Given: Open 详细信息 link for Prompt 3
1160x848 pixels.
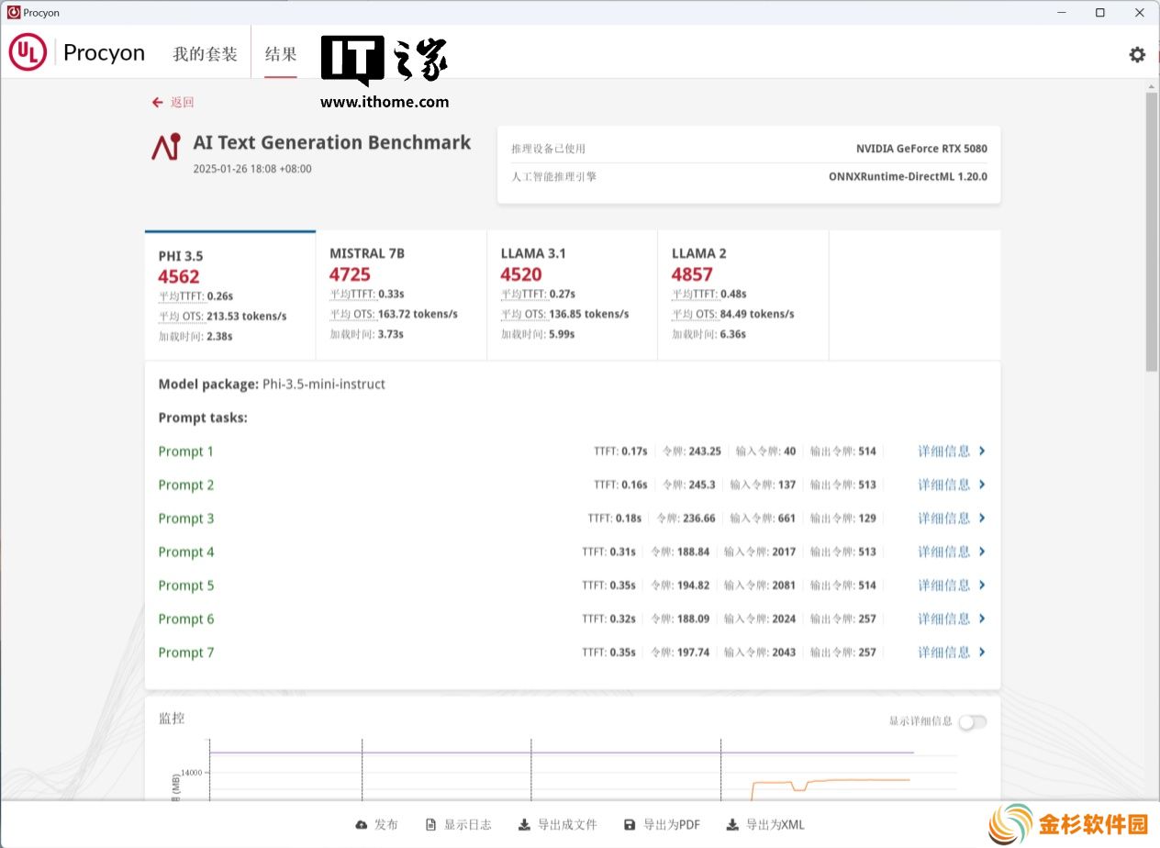Looking at the screenshot, I should 944,518.
